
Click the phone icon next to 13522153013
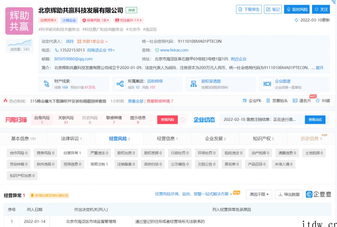(x=57, y=50)
